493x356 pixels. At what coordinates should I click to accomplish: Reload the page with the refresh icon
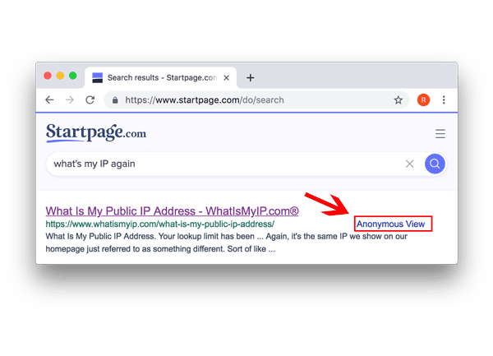point(90,100)
